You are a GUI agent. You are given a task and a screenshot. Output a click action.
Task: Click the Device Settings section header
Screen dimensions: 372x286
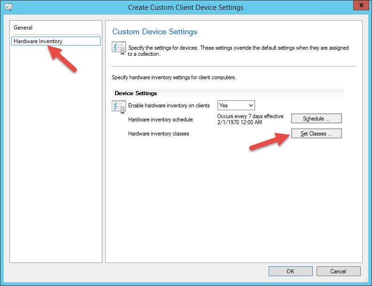[136, 93]
